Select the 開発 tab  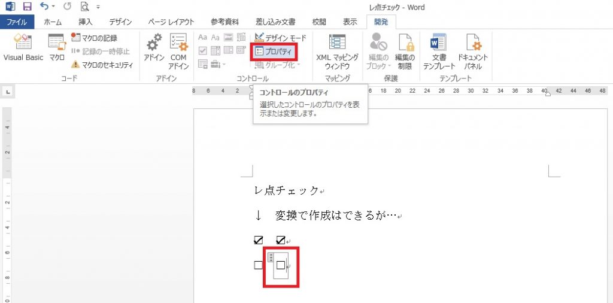[x=381, y=22]
